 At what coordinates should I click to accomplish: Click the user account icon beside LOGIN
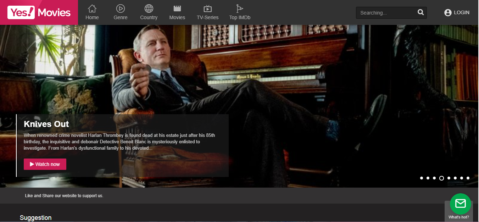point(448,13)
